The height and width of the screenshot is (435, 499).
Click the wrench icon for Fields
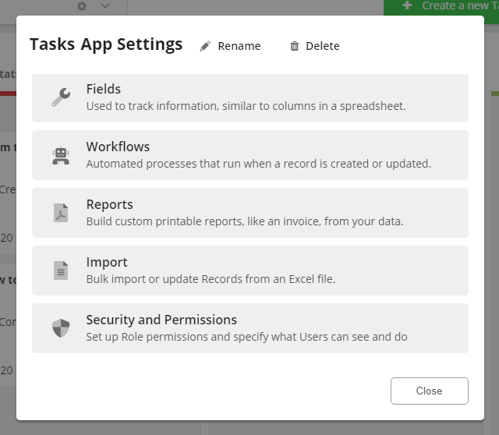coord(61,97)
